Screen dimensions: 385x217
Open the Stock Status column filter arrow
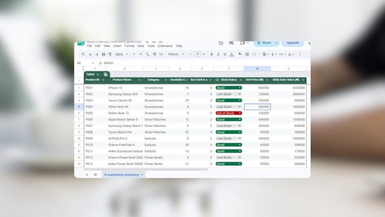point(241,80)
